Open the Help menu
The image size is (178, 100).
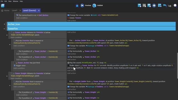[21, 1]
